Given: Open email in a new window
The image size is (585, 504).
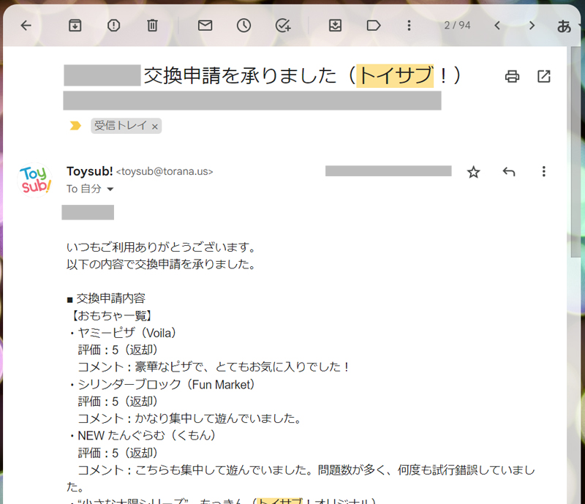Looking at the screenshot, I should pos(543,76).
